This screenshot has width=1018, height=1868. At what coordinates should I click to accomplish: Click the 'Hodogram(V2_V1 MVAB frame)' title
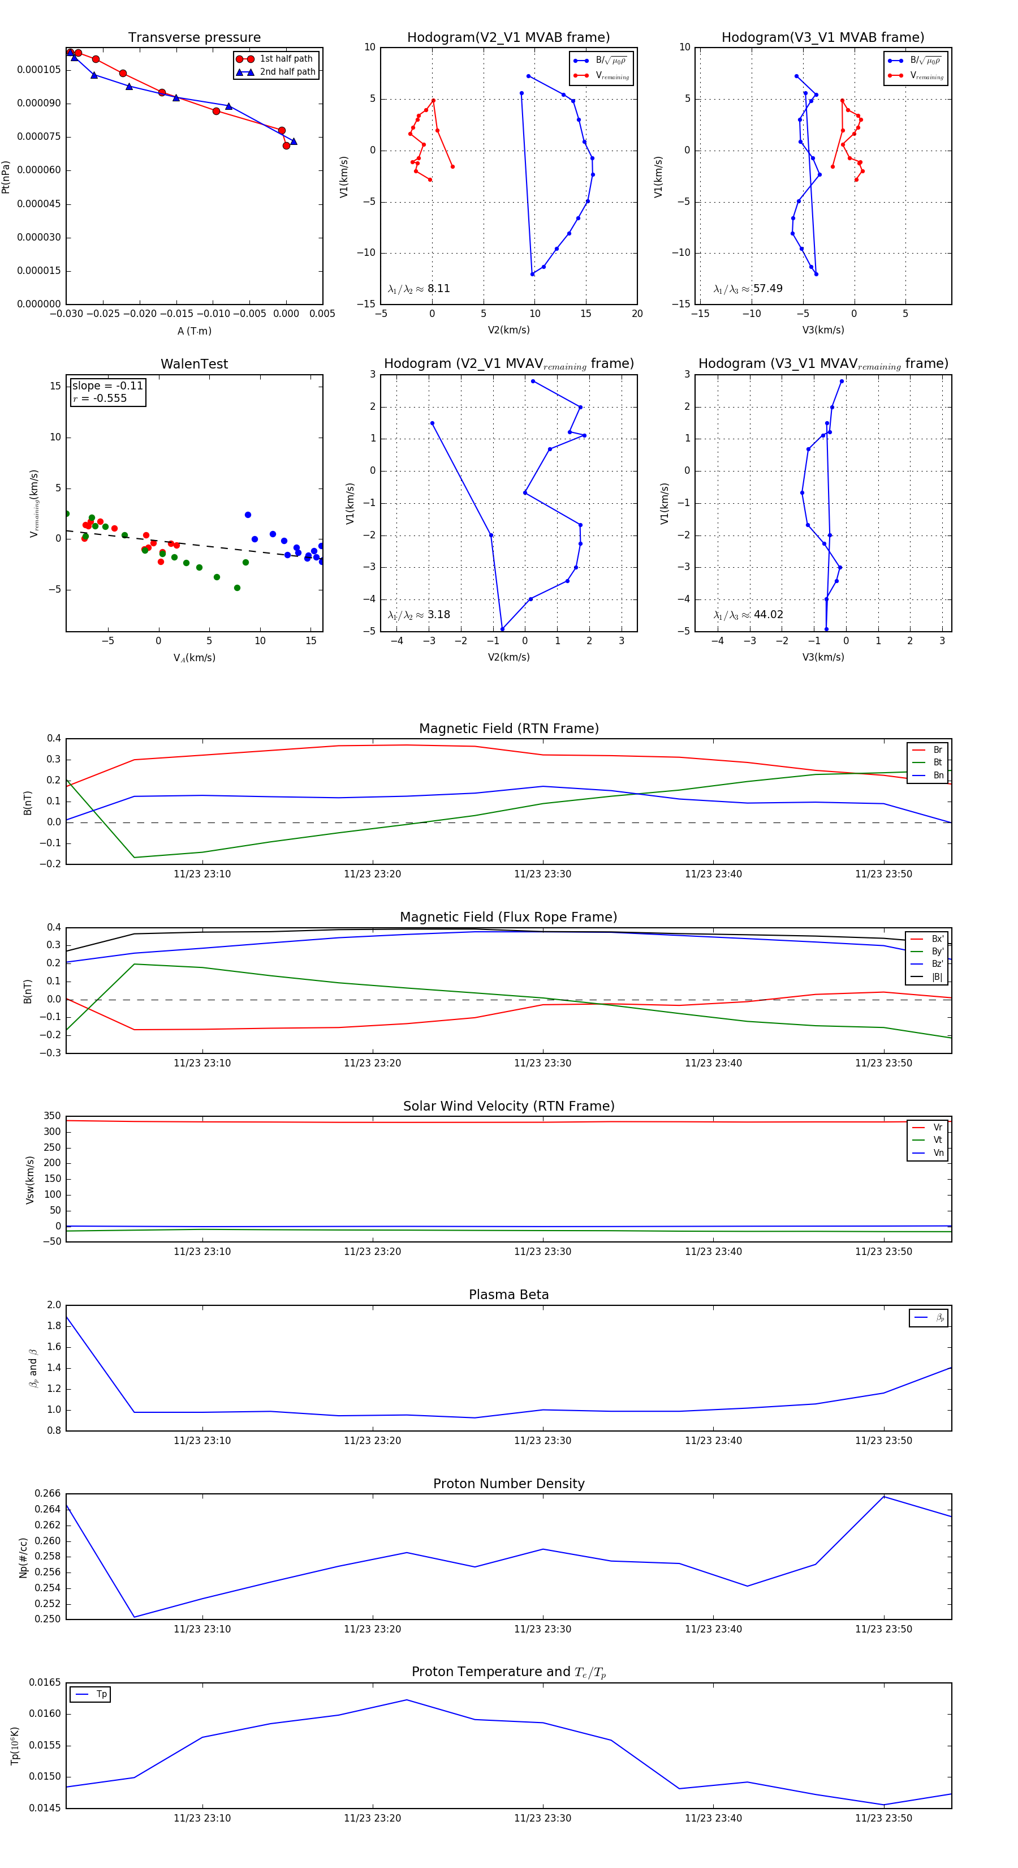[508, 38]
